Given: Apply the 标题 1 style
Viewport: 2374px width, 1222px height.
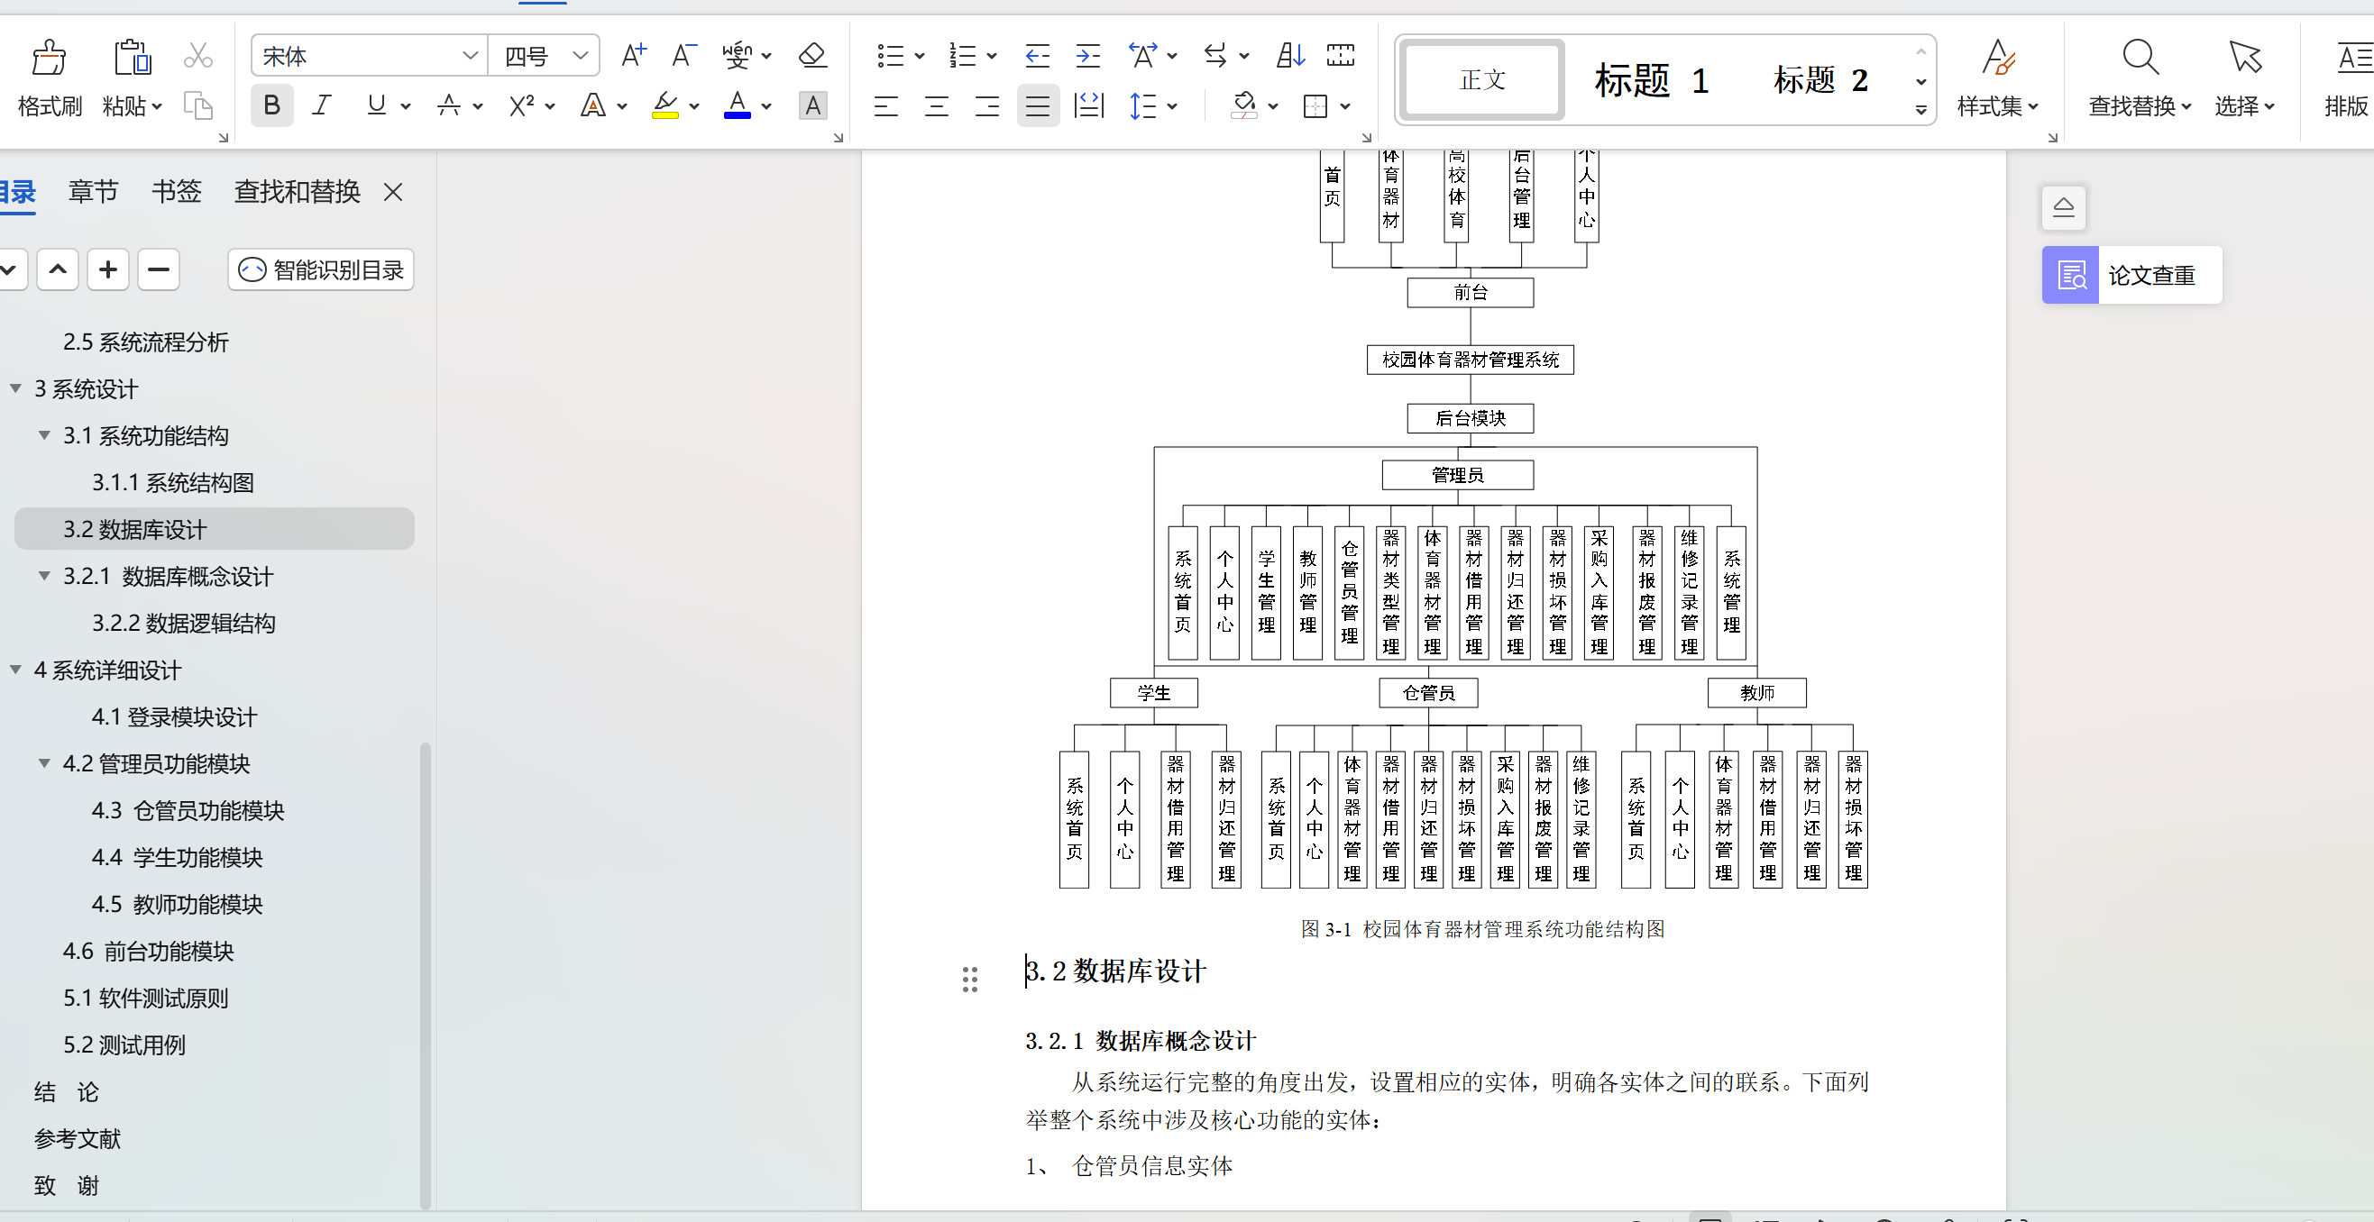Looking at the screenshot, I should tap(1652, 80).
